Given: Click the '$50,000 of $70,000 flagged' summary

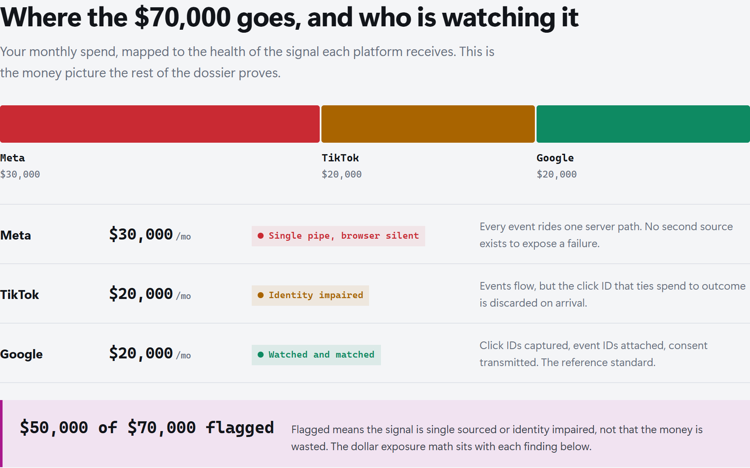Looking at the screenshot, I should point(147,428).
